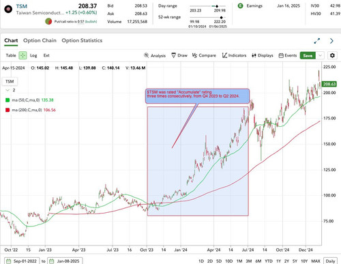Click the Sep-01-2022 start date field

(22, 261)
